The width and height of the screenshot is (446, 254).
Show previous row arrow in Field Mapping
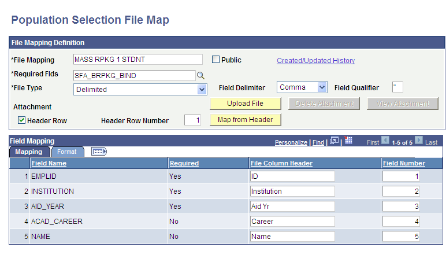click(385, 141)
